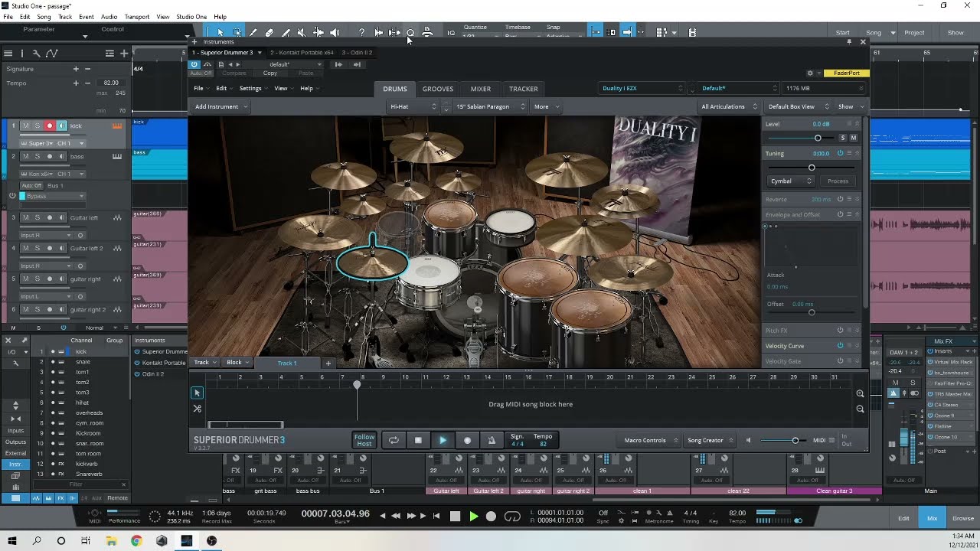Screen dimensions: 980x551
Task: Click the Process button in Tuning section
Action: 838,181
